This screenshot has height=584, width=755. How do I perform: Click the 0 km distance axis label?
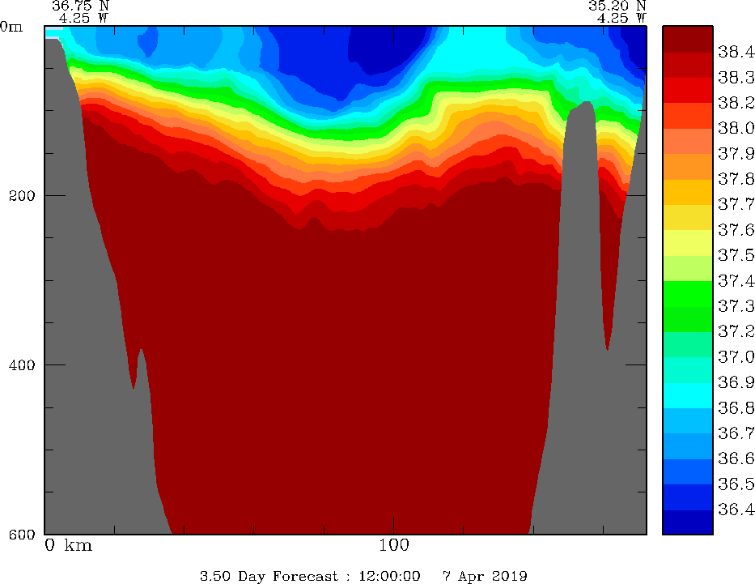[68, 545]
